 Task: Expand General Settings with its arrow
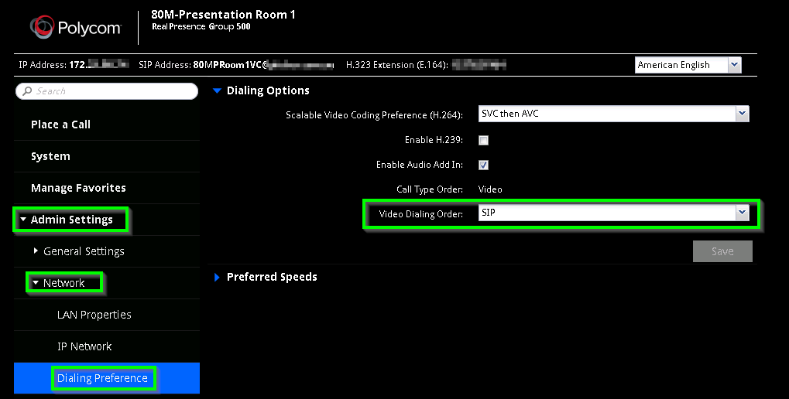coord(35,251)
